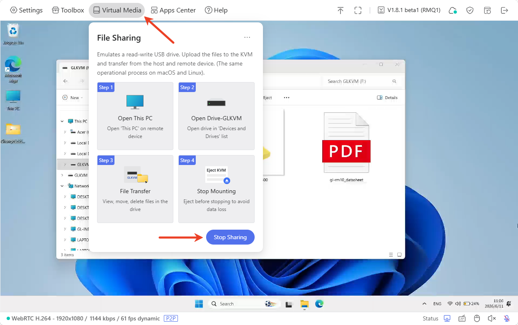Click the back arrow in File Explorer
This screenshot has width=518, height=325.
66,81
